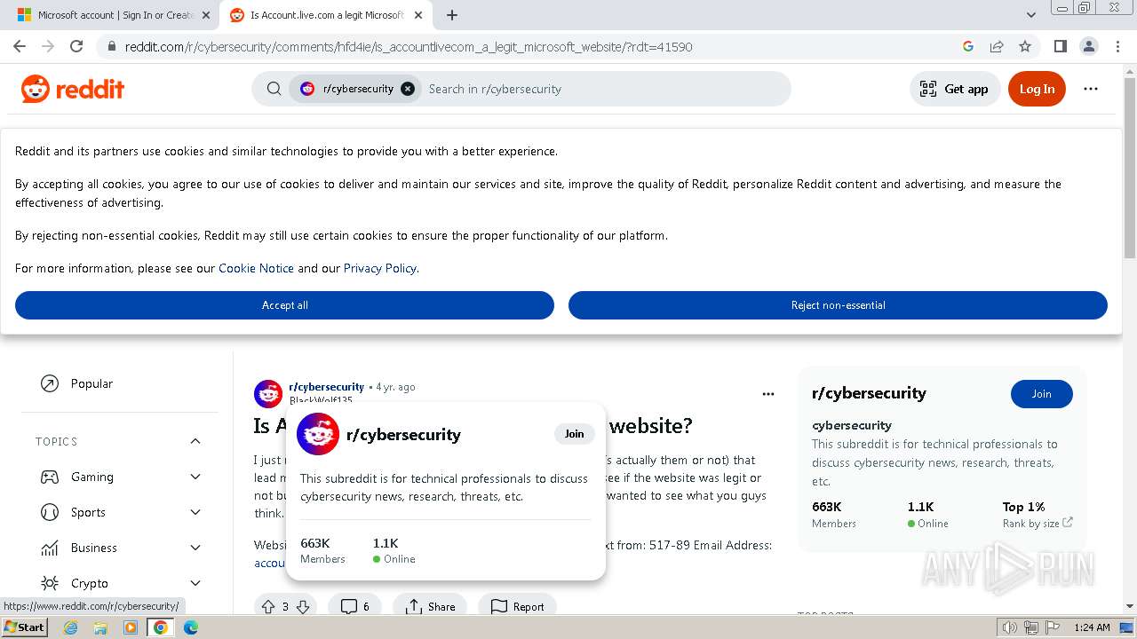This screenshot has height=639, width=1137.
Task: Open the tab search dropdown arrow
Action: tap(1030, 15)
